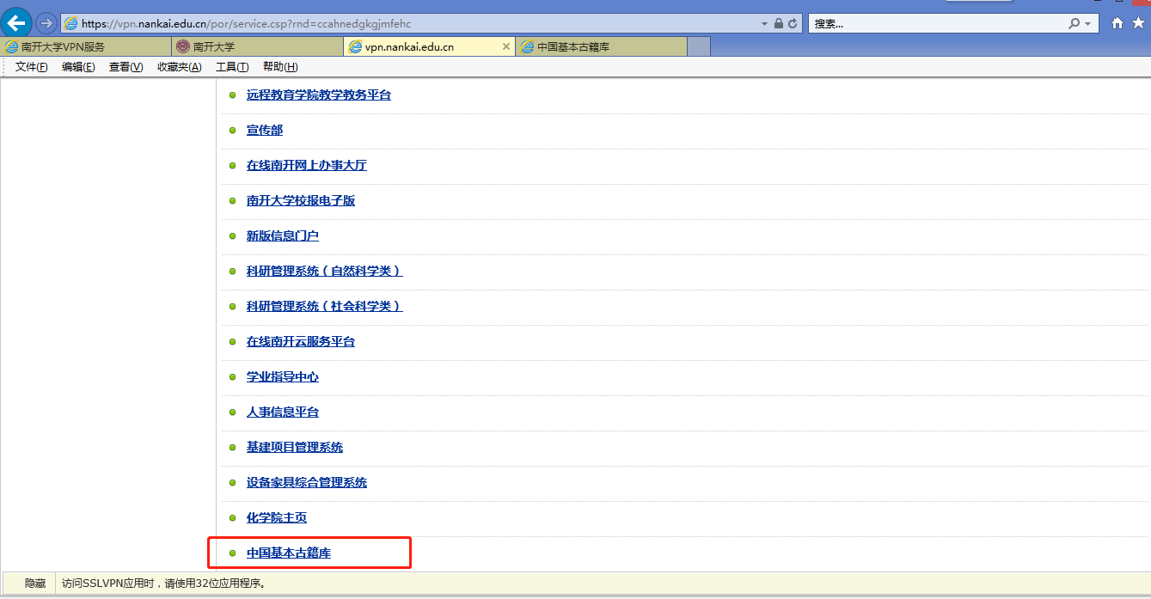The image size is (1151, 599).
Task: Open the 基建项目管理系统 link
Action: 295,447
